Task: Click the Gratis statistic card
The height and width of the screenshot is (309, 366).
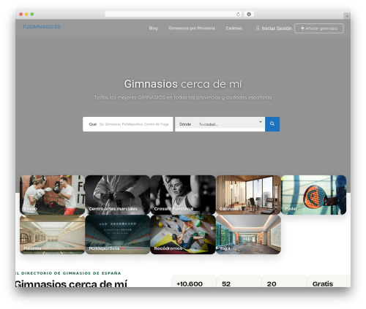Action: [x=329, y=281]
